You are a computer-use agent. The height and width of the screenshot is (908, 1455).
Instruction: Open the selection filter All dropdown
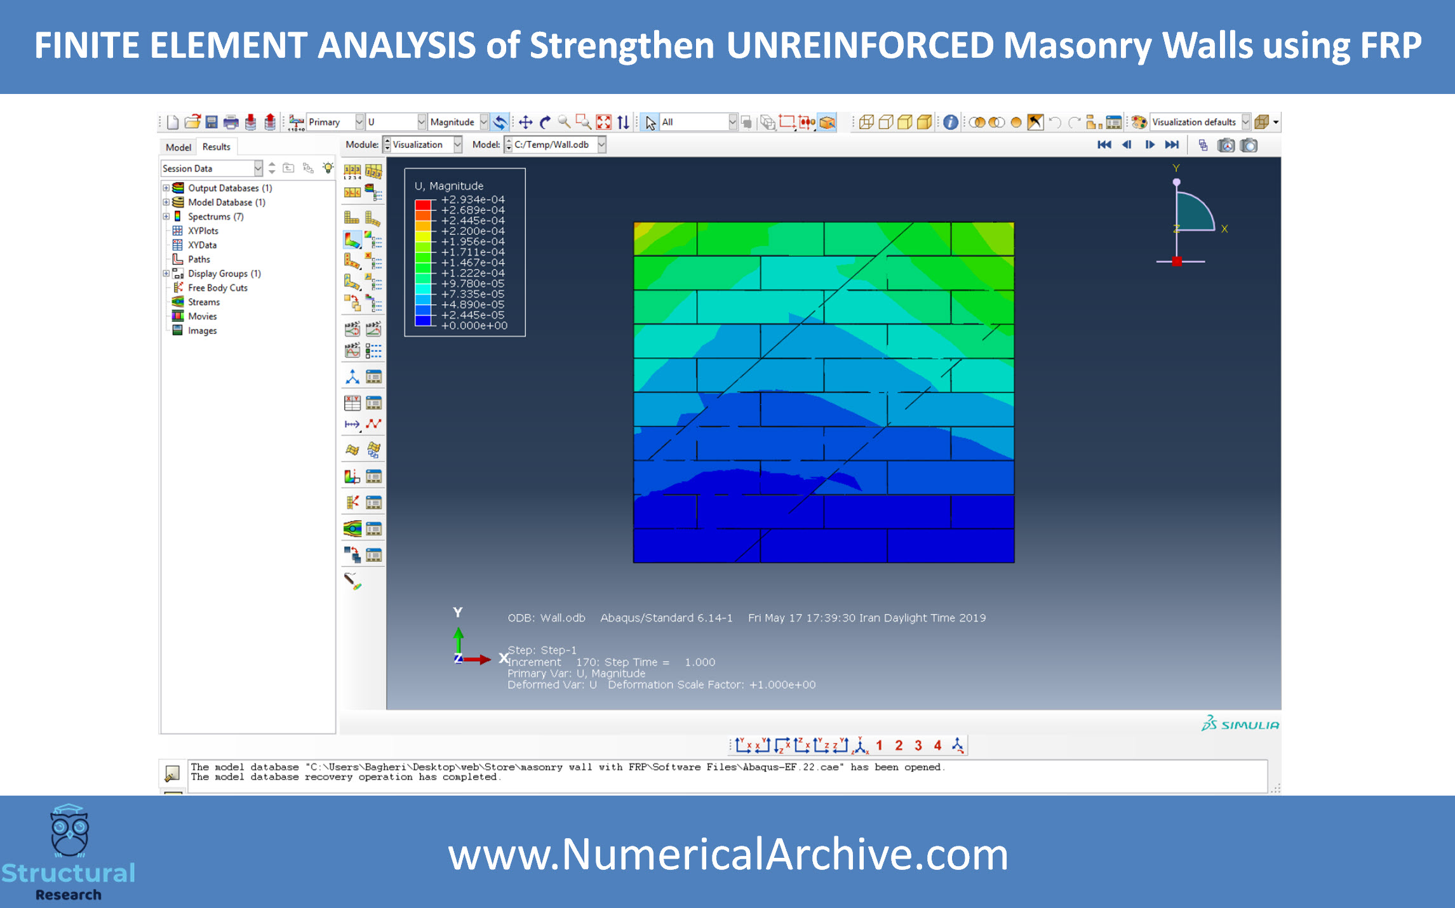(732, 122)
